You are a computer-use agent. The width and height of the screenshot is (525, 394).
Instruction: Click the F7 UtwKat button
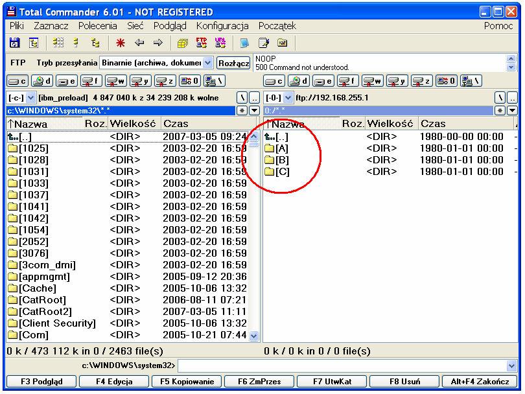(x=332, y=382)
